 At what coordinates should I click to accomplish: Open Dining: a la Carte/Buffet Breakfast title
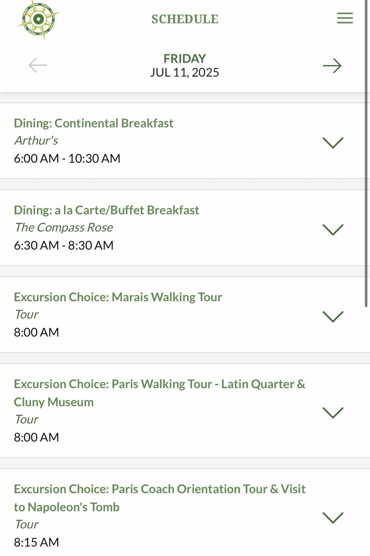pyautogui.click(x=106, y=210)
